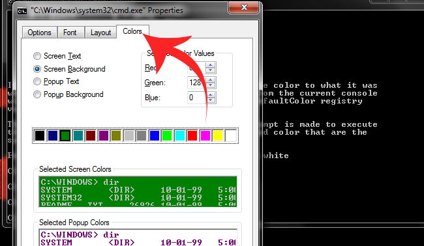Image resolution: width=424 pixels, height=246 pixels.
Task: Decrease the Red color value
Action: (211, 70)
